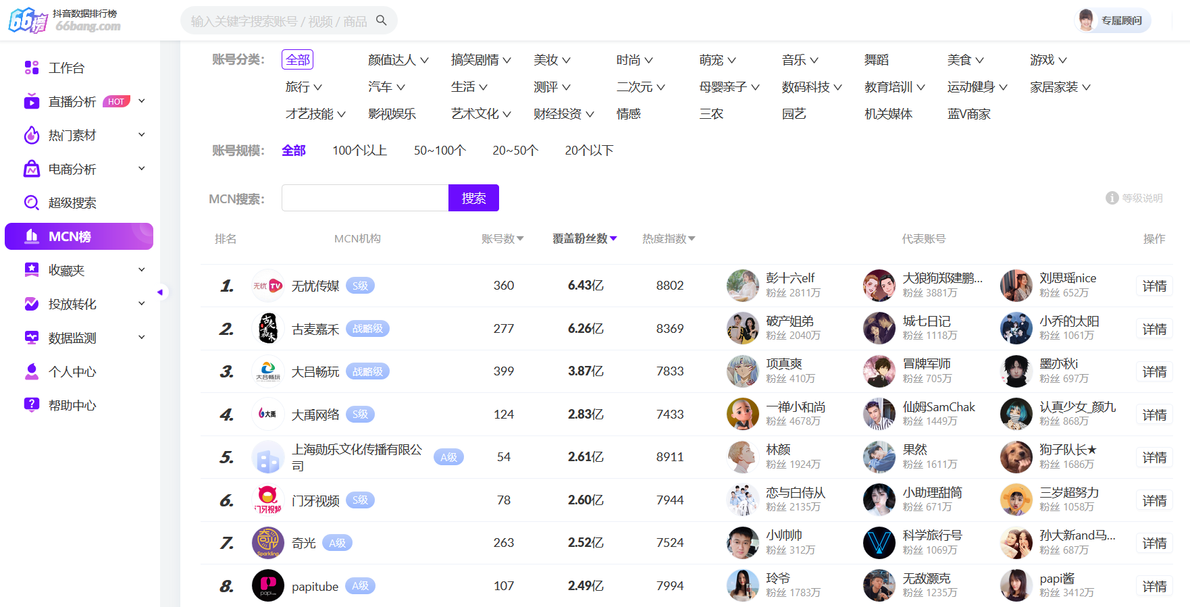
Task: Select 全部 account scale filter
Action: 294,151
